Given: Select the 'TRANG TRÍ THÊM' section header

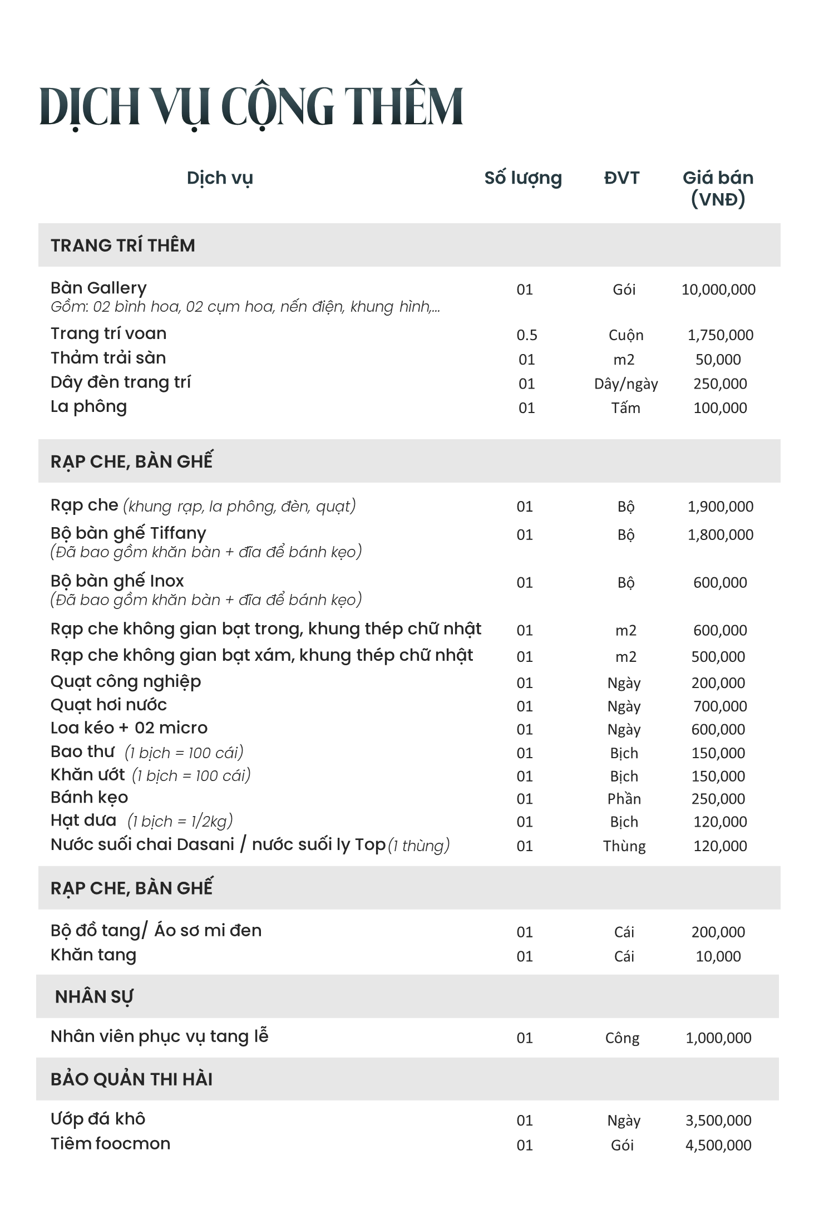Looking at the screenshot, I should 123,245.
